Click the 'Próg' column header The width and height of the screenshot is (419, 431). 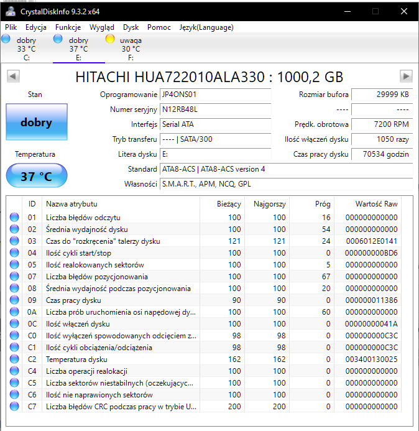312,204
